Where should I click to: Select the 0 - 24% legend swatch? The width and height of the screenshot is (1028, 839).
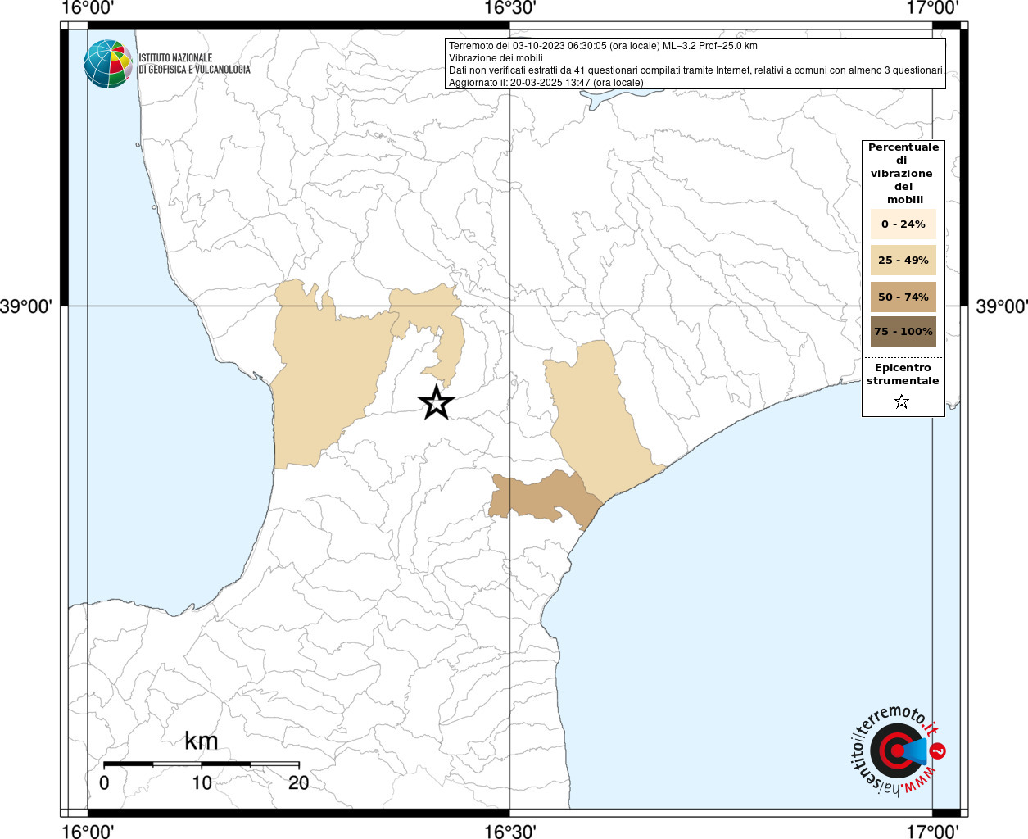coord(903,224)
